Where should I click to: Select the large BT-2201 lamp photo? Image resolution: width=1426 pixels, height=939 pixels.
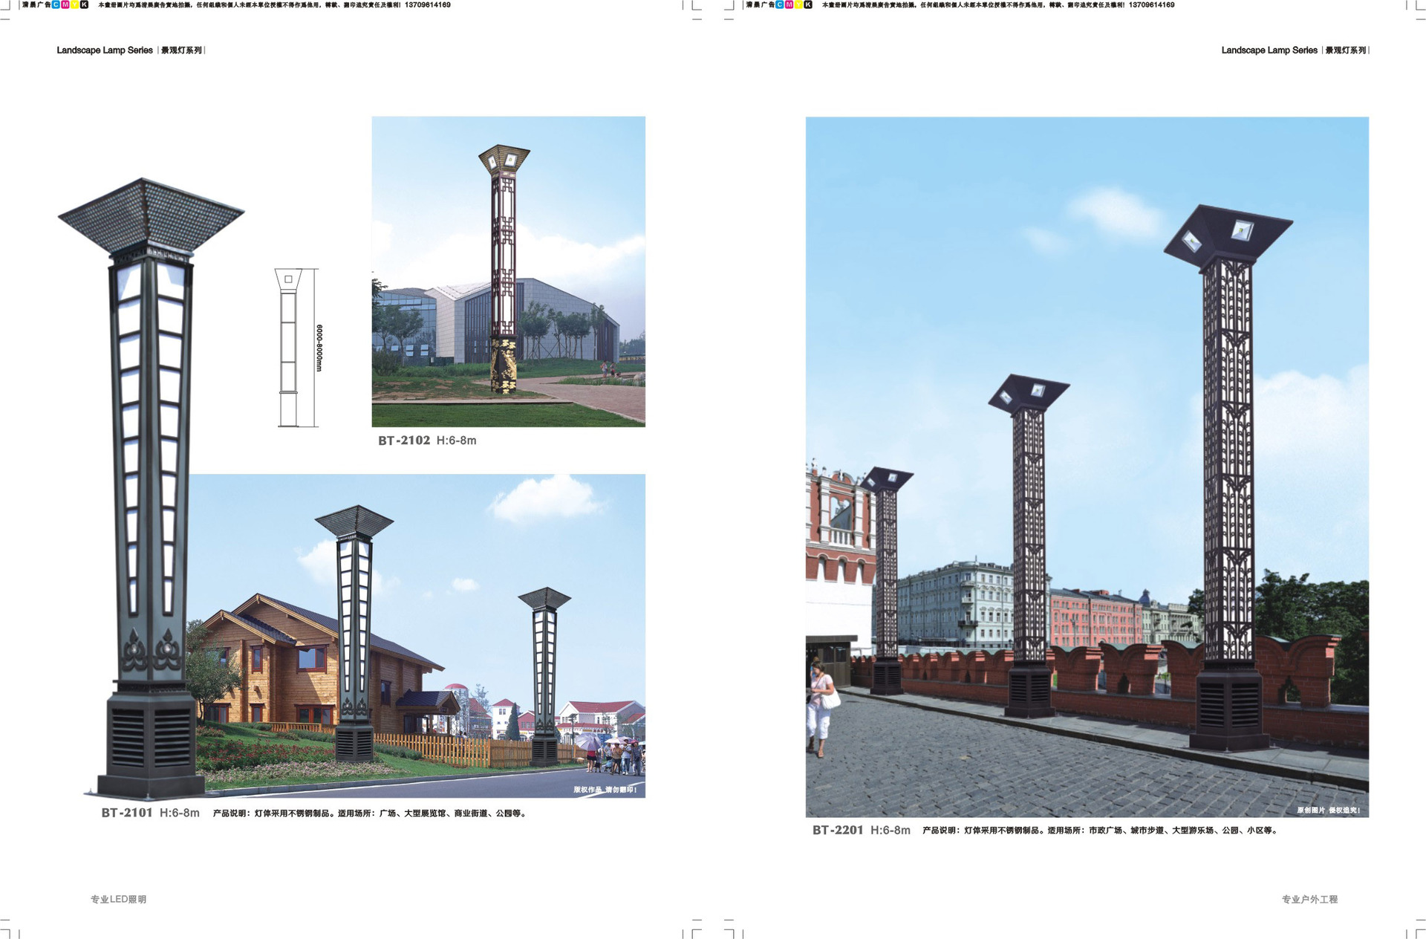pyautogui.click(x=1087, y=467)
